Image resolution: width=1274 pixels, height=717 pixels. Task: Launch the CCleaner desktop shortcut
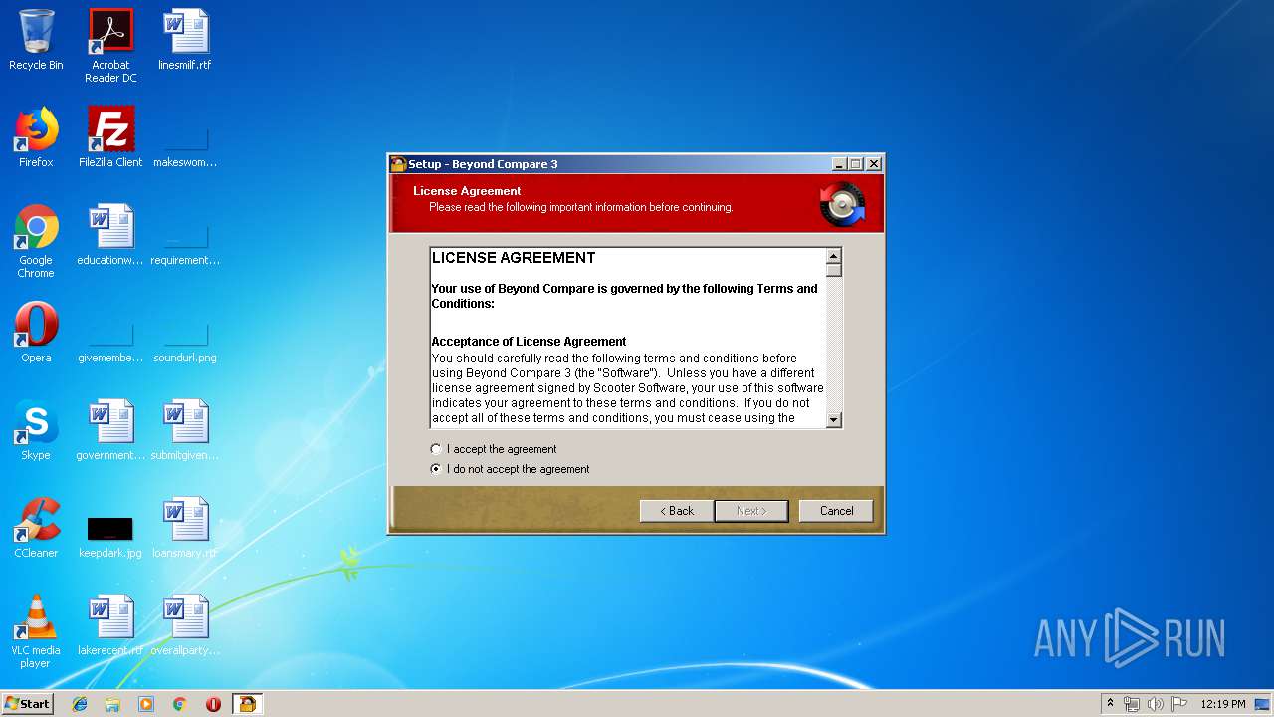[36, 529]
